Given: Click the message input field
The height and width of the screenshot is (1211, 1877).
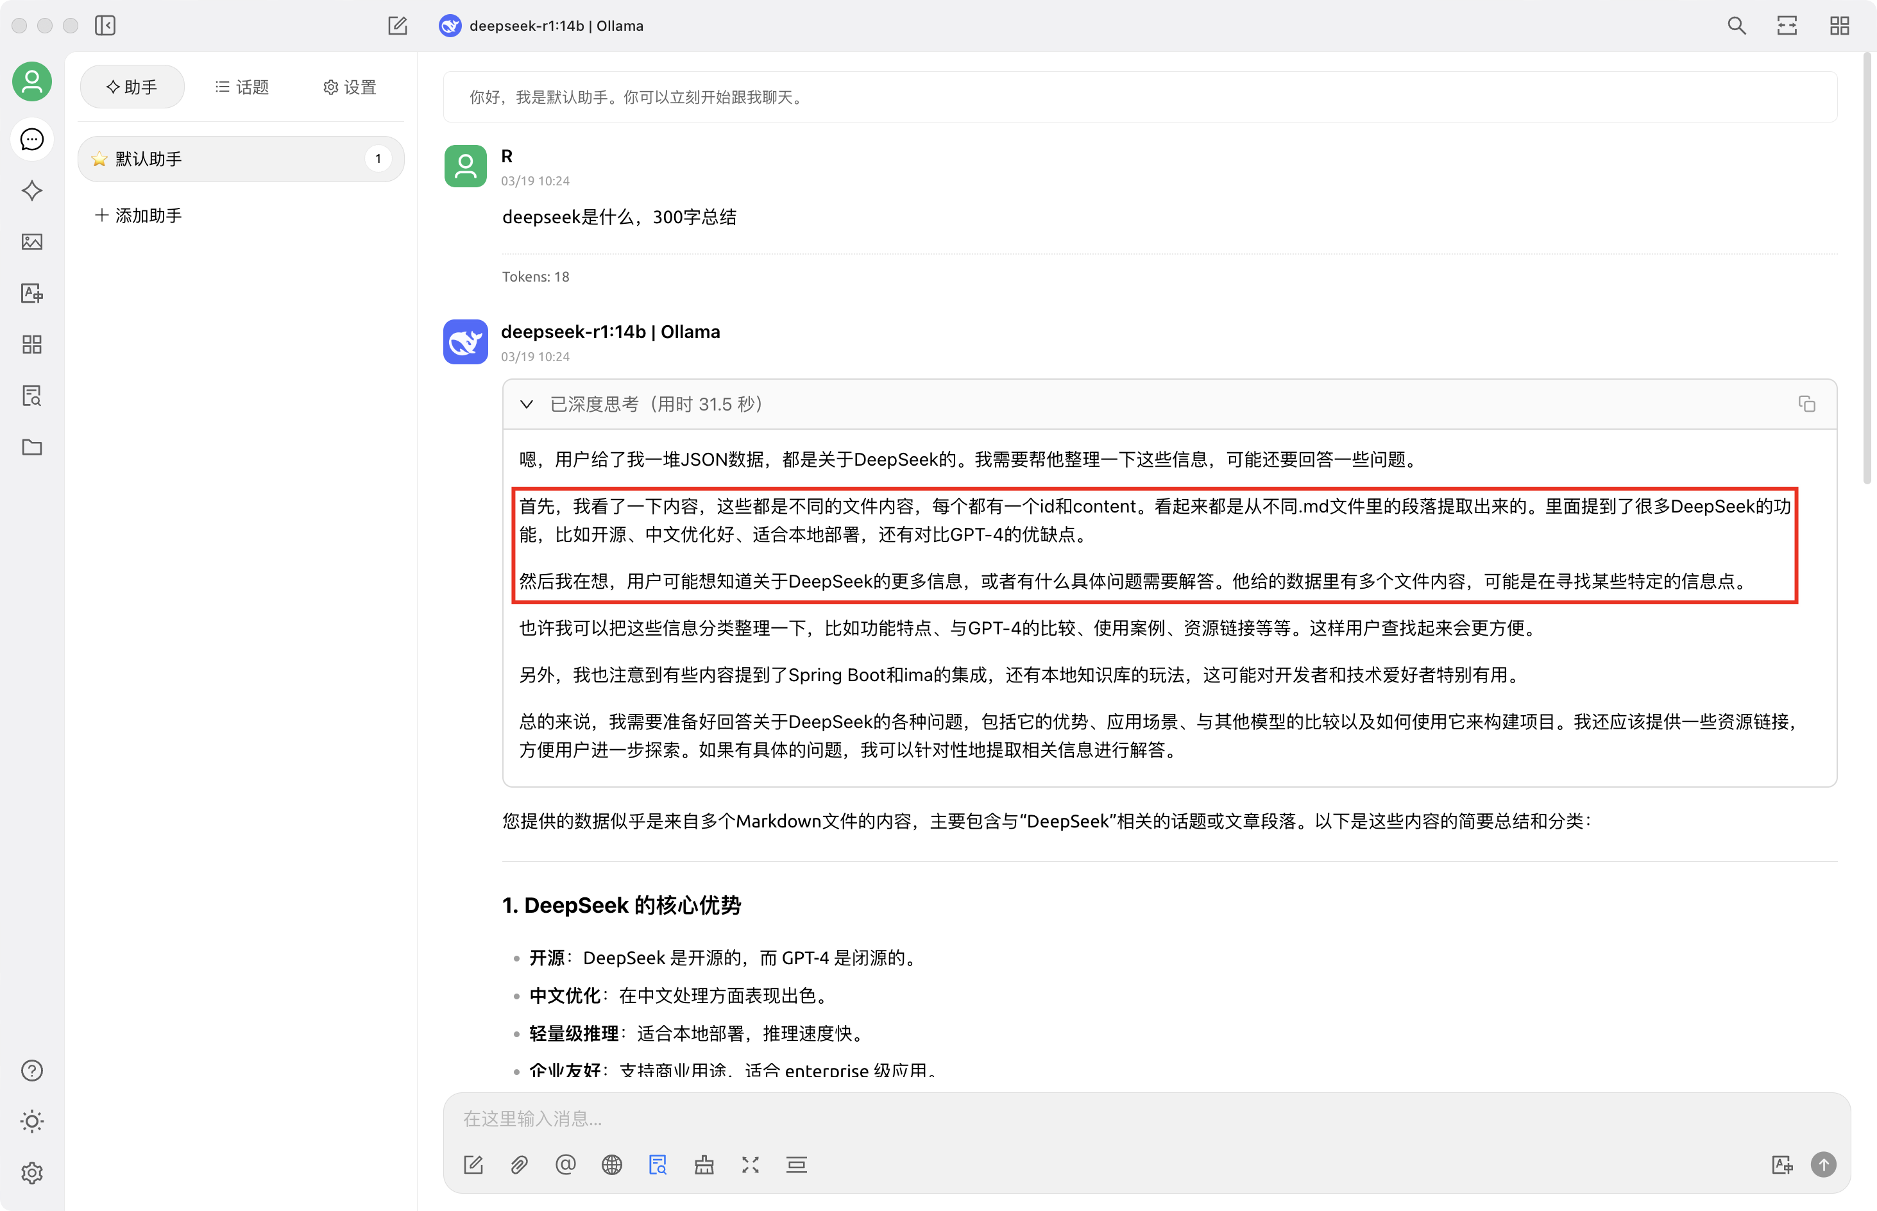Looking at the screenshot, I should [1101, 1118].
